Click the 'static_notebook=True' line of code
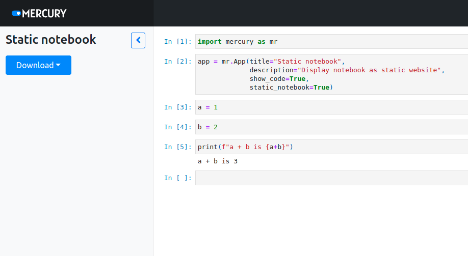Viewport: 468px width, 256px height. click(291, 88)
